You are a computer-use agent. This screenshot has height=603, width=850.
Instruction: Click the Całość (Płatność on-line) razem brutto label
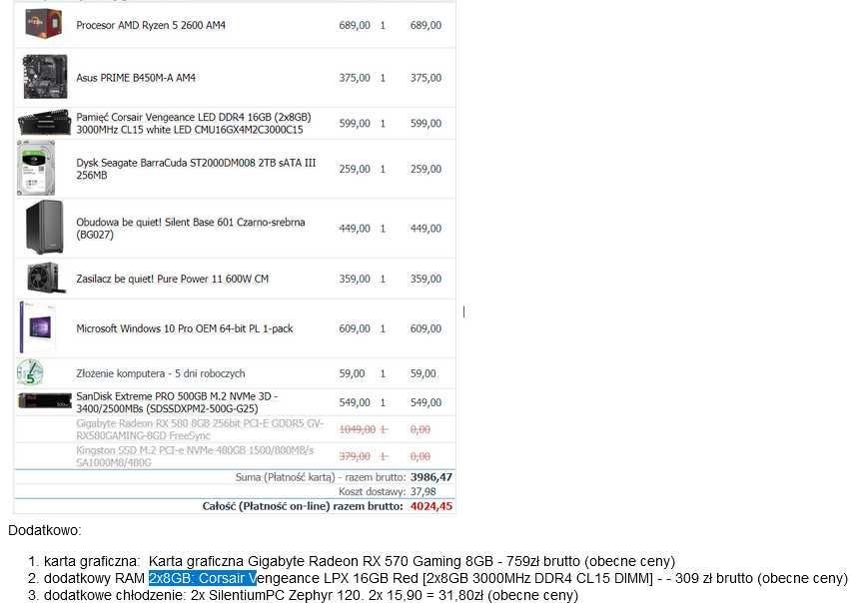pos(303,506)
